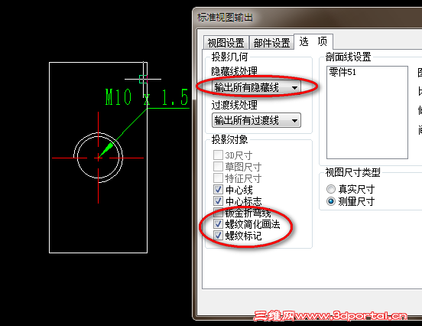Select the 真实尺寸 radio button
422x326 pixels.
pyautogui.click(x=331, y=189)
